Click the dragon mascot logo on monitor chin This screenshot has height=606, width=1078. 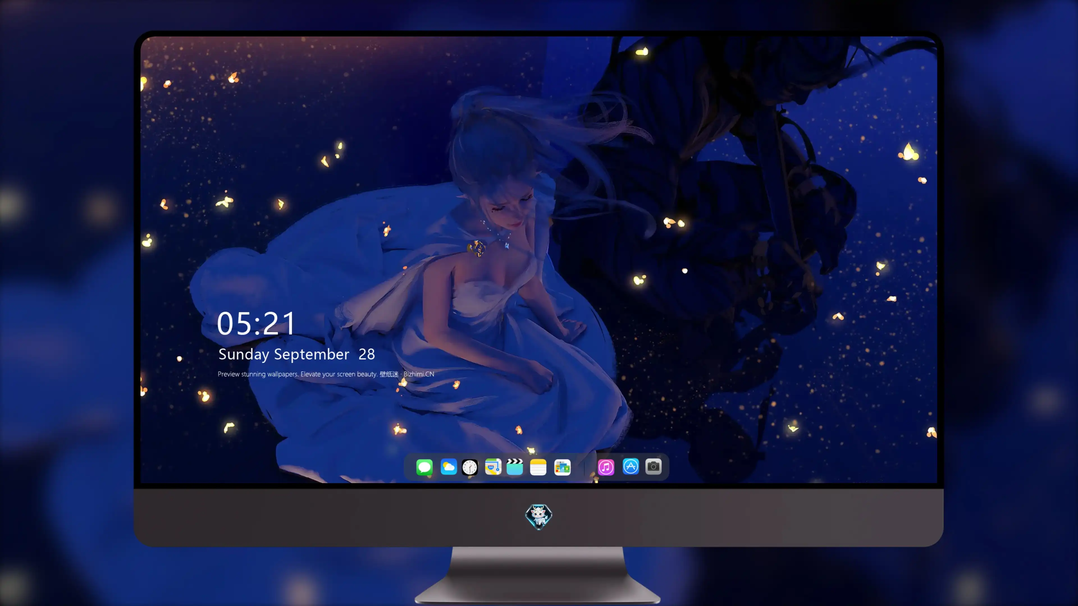[539, 517]
